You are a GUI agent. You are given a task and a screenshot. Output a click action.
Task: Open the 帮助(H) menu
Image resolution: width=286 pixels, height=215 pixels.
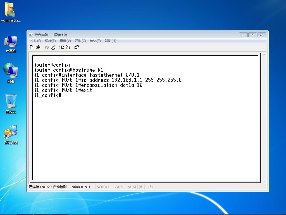[110, 41]
